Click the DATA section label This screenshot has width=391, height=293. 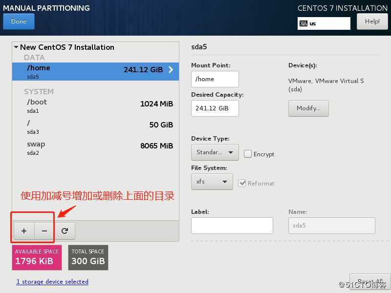(34, 58)
